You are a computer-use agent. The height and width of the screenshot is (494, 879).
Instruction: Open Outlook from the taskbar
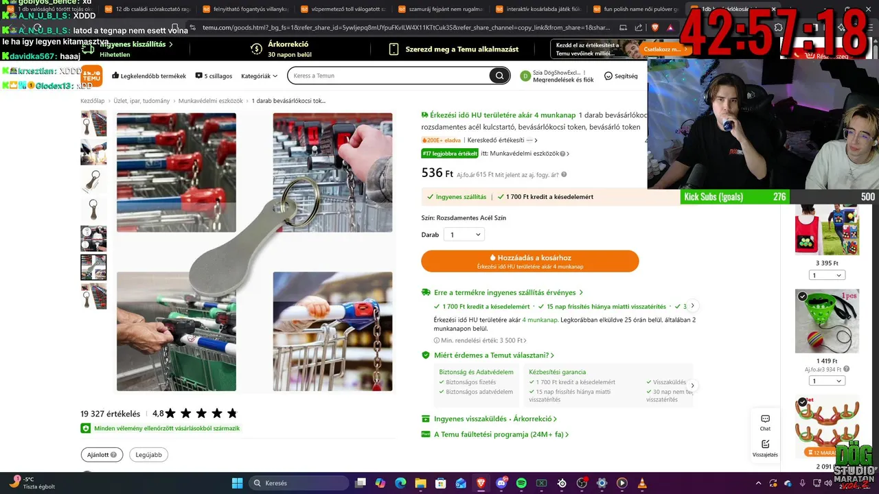click(461, 483)
